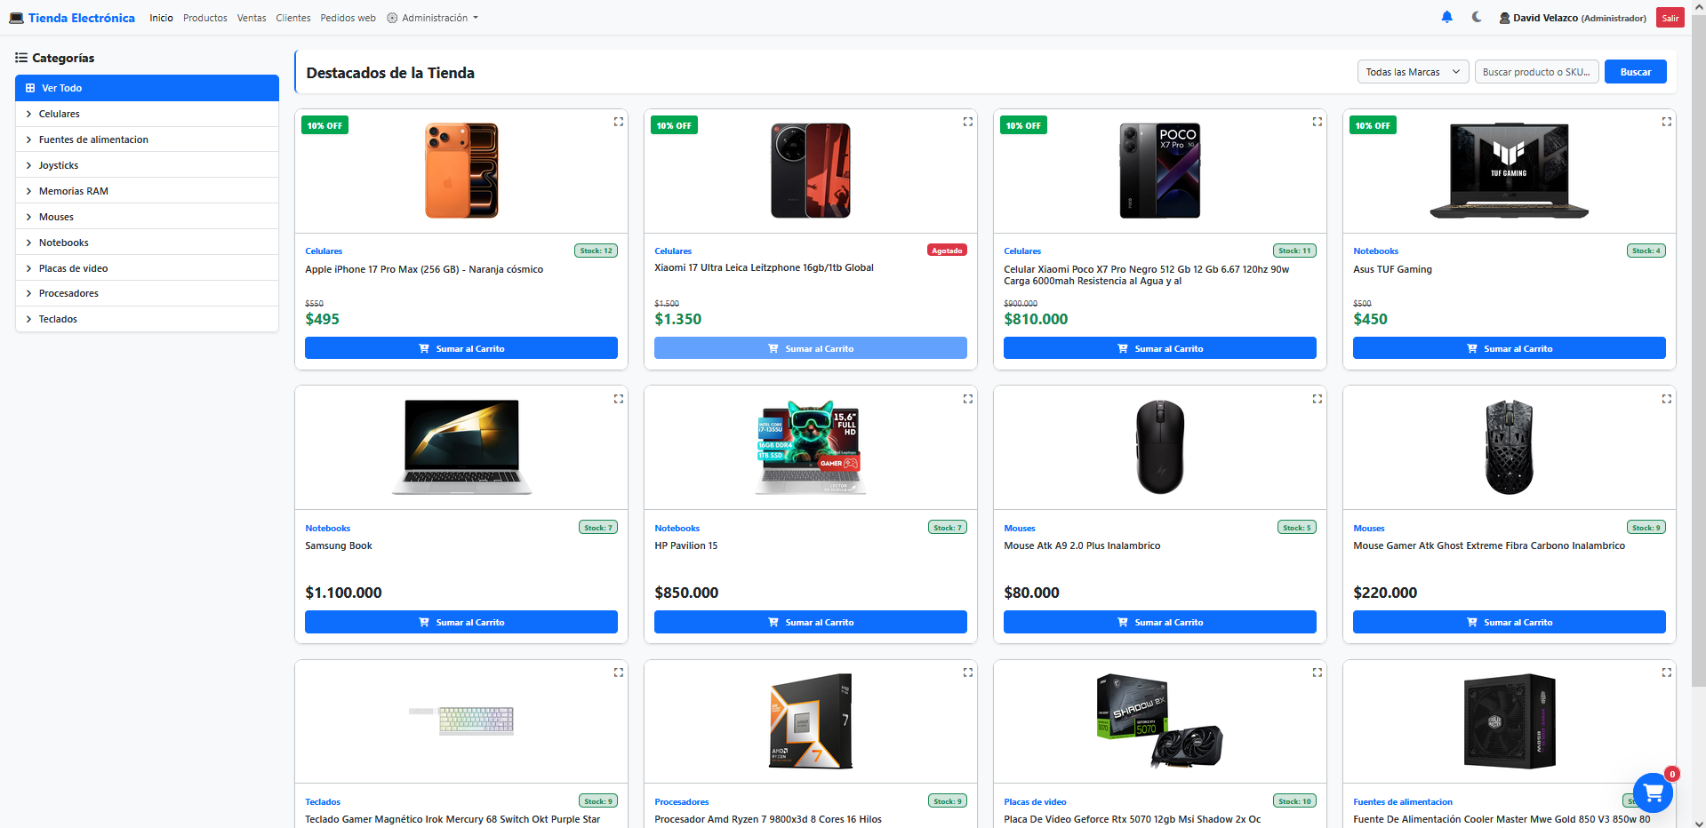This screenshot has height=828, width=1706.
Task: Click the Notebooks link on Asus TUF card
Action: (x=1375, y=251)
